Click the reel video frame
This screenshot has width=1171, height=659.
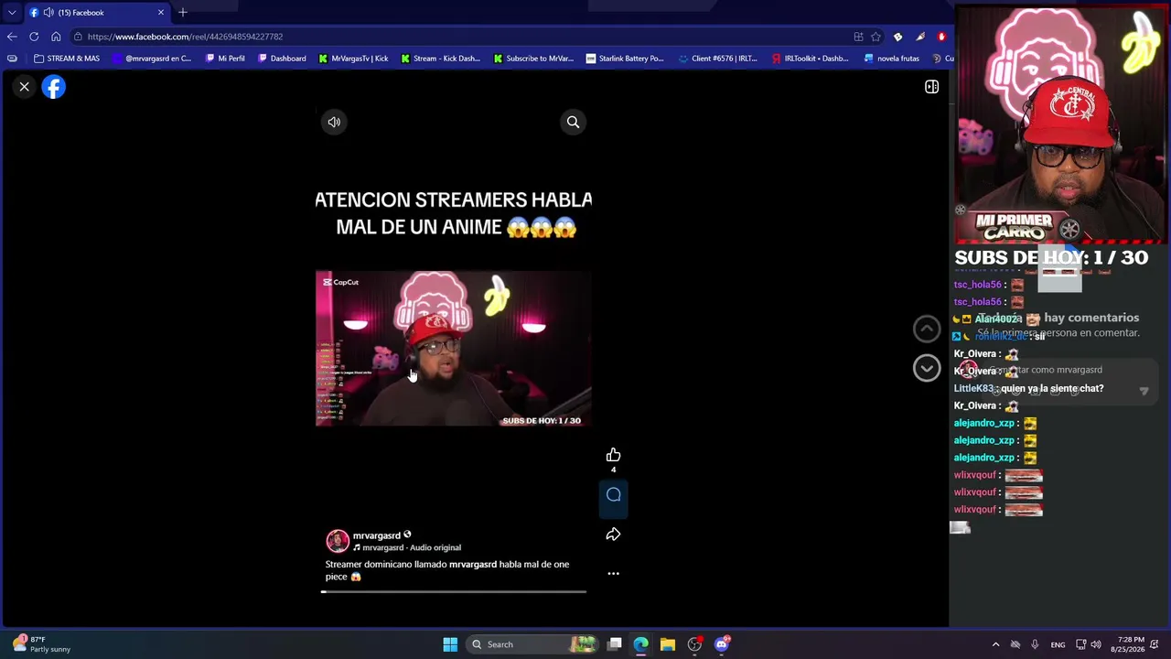pyautogui.click(x=453, y=348)
